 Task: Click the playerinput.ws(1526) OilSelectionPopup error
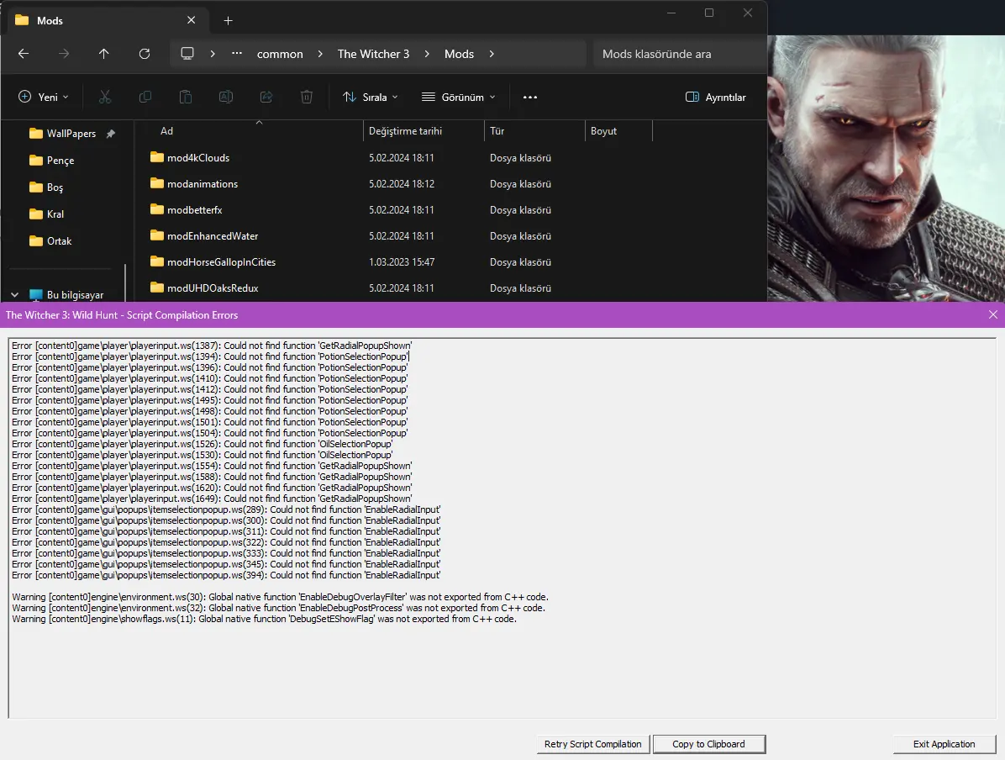pos(202,444)
